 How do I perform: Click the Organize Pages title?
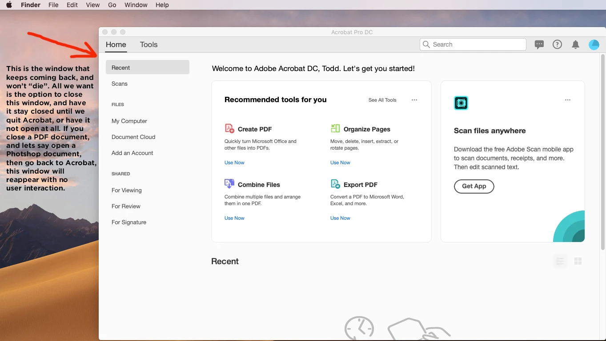[x=367, y=129]
